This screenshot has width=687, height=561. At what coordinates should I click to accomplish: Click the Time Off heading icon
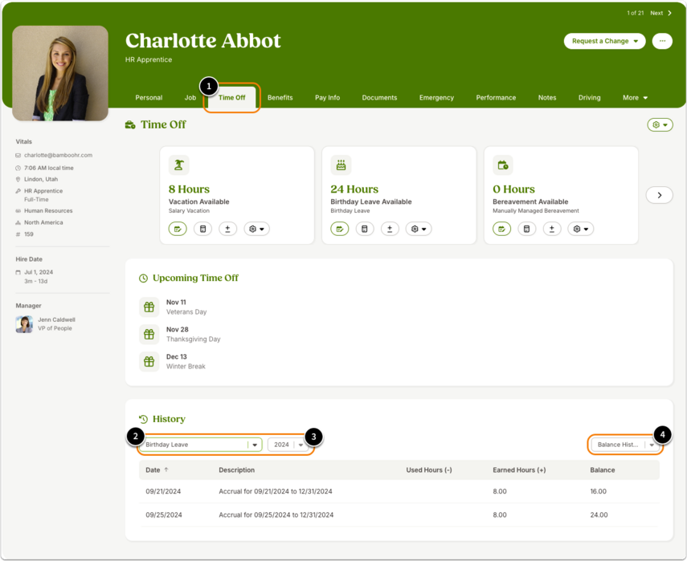130,125
